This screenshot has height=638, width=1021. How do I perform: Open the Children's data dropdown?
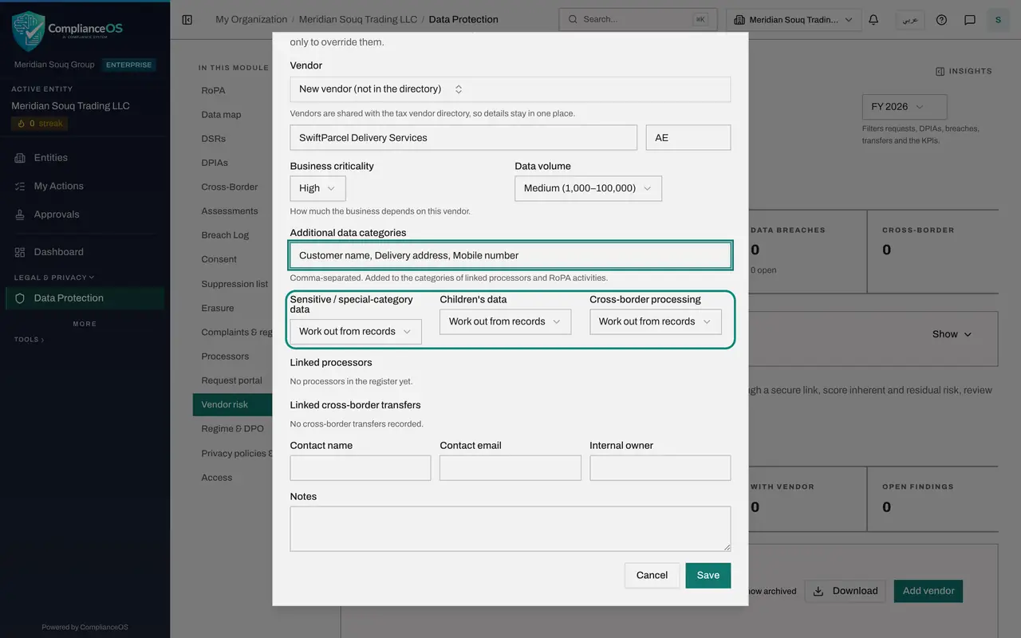pyautogui.click(x=505, y=321)
